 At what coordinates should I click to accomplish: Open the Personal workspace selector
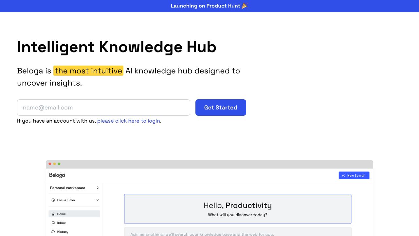tap(74, 188)
